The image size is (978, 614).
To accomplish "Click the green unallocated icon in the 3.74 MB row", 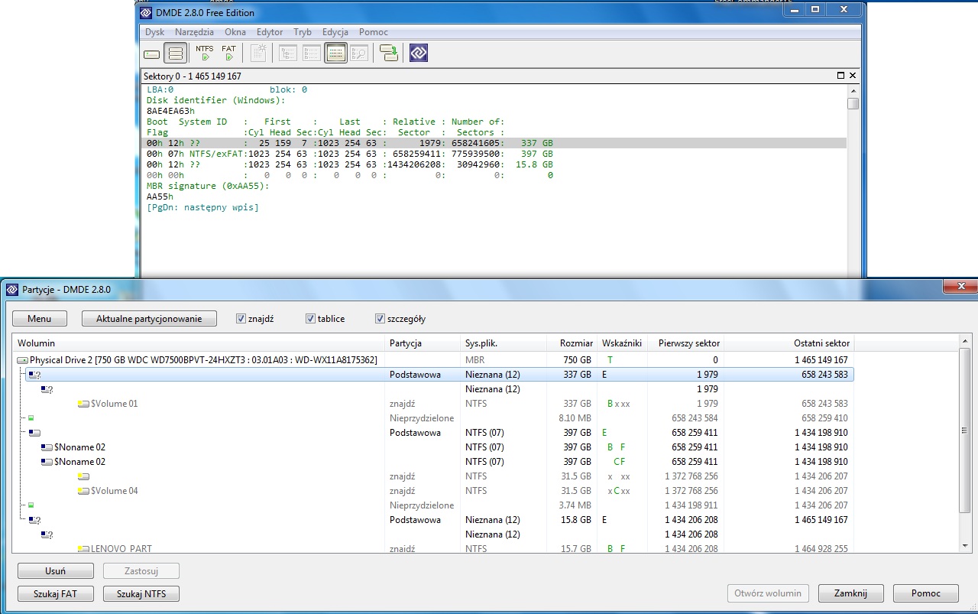I will click(x=31, y=505).
